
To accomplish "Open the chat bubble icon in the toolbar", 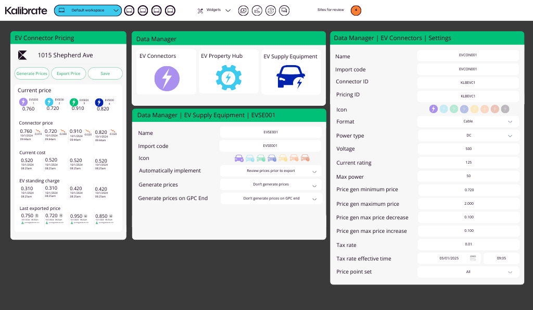I will (x=284, y=10).
